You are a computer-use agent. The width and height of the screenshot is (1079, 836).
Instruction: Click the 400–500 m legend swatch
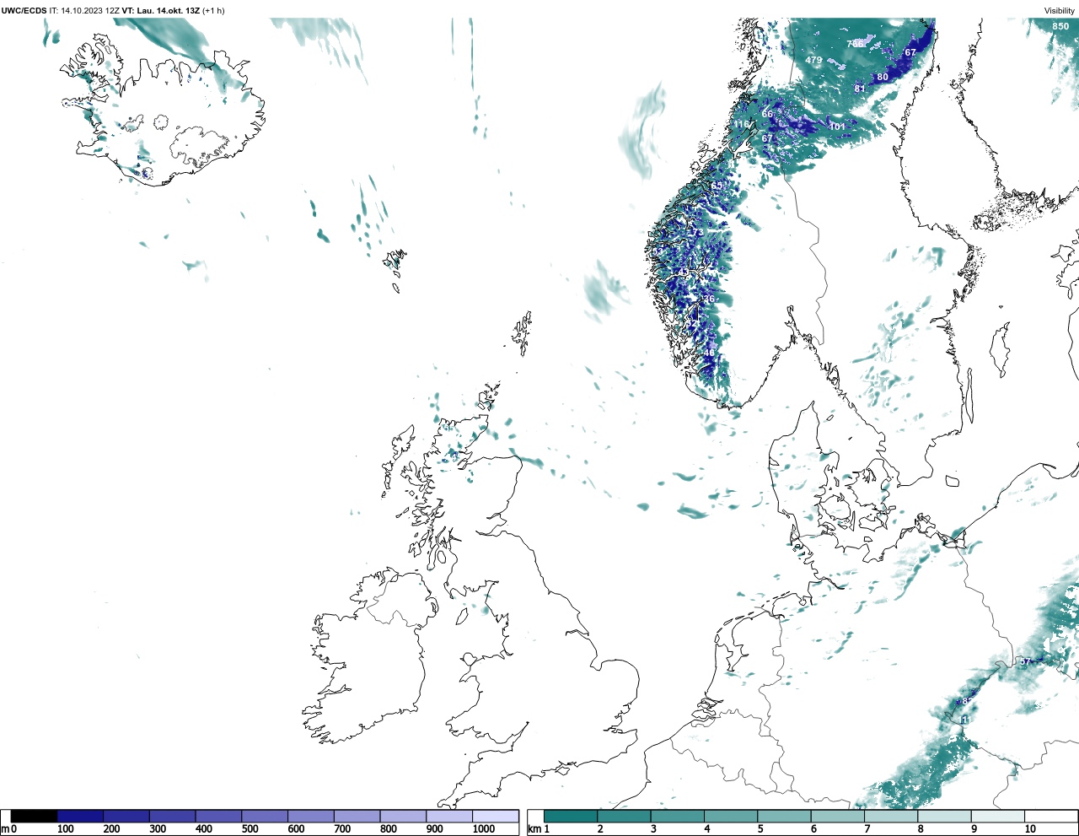tap(218, 817)
